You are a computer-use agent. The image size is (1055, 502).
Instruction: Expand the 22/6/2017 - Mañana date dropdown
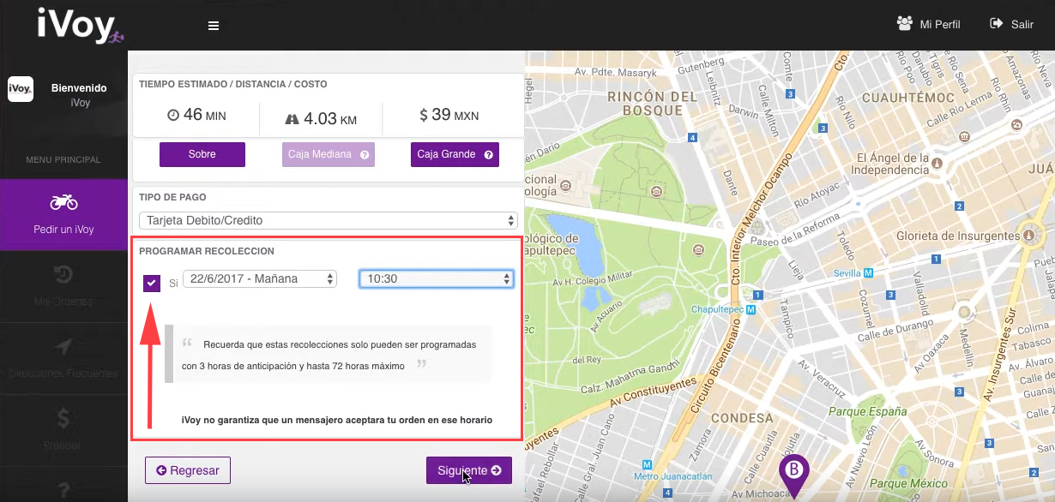pyautogui.click(x=259, y=278)
